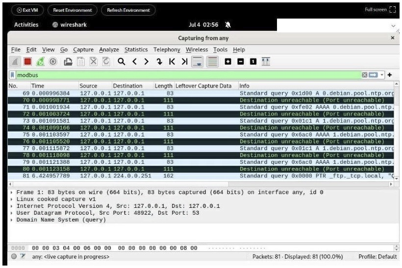The image size is (402, 268).
Task: Open the Wireless menu
Action: click(197, 49)
